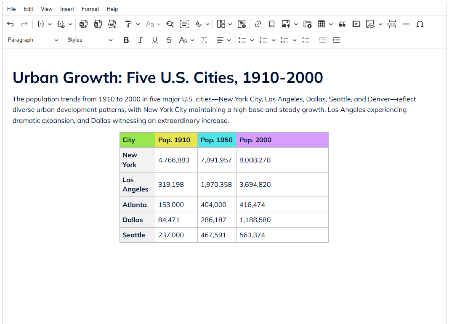The height and width of the screenshot is (324, 449).
Task: Click Export to PDF icon
Action: pyautogui.click(x=112, y=24)
